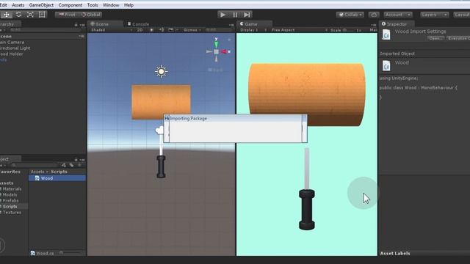Toggle scene audio speaker icon
The height and width of the screenshot is (264, 470).
pos(162,30)
